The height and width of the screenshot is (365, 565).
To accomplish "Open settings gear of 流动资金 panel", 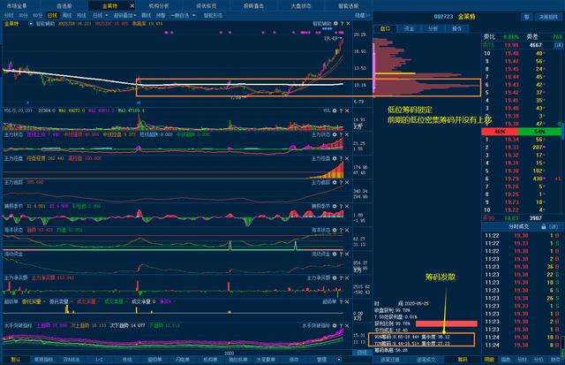I will click(335, 255).
